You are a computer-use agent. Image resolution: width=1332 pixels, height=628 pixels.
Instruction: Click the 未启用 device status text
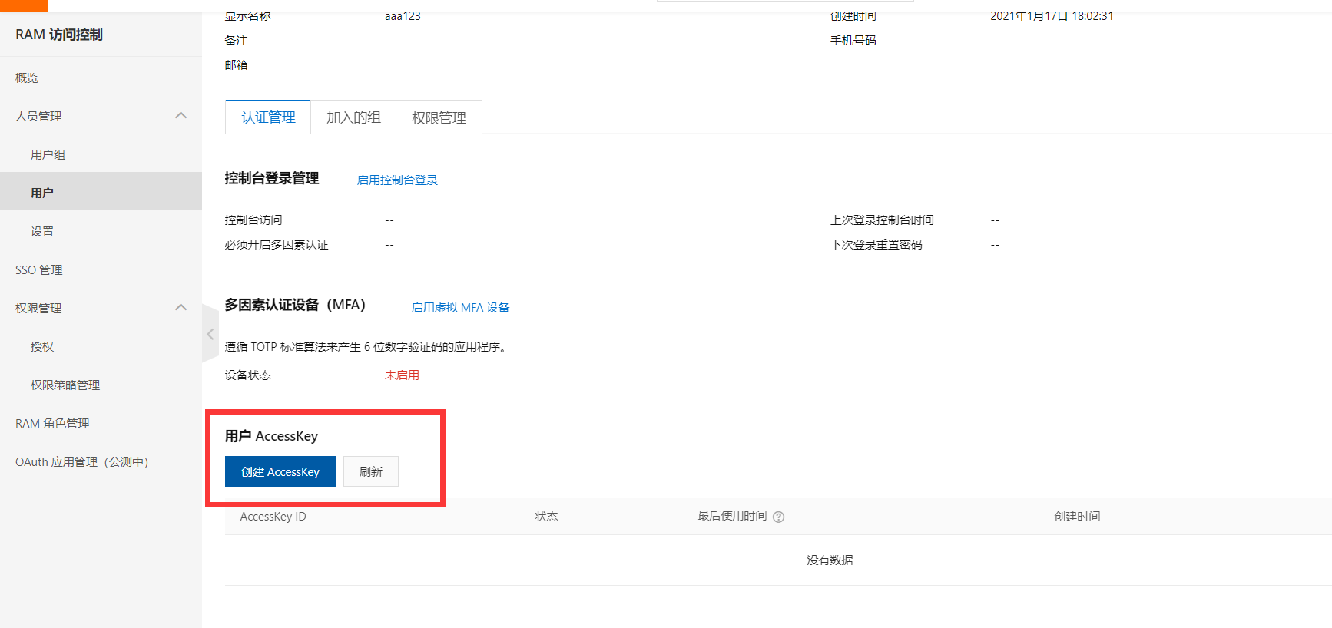pyautogui.click(x=402, y=375)
